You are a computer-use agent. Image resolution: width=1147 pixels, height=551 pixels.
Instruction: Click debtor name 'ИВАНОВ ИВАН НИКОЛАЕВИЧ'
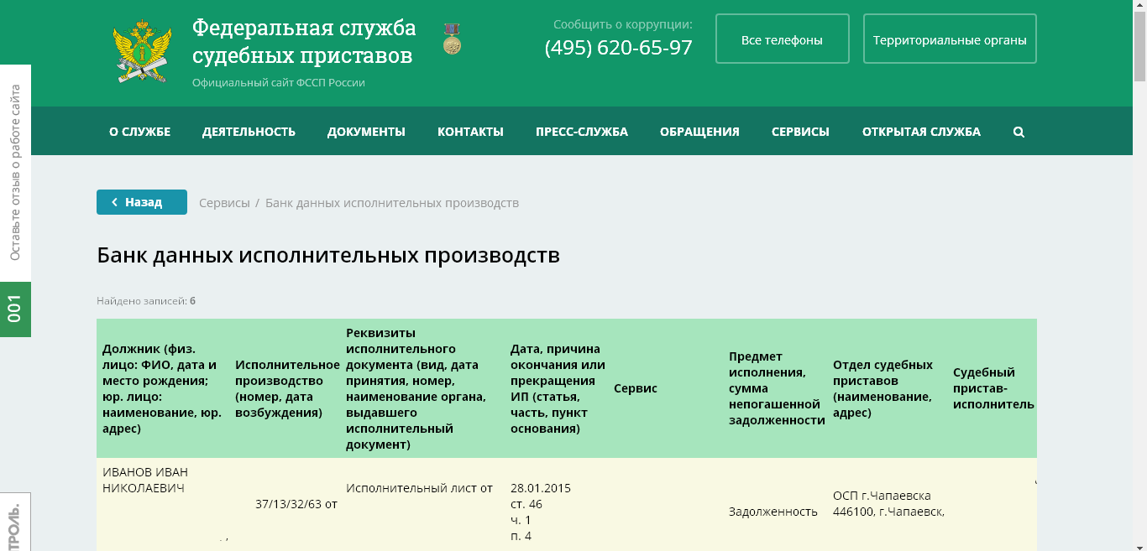point(145,480)
